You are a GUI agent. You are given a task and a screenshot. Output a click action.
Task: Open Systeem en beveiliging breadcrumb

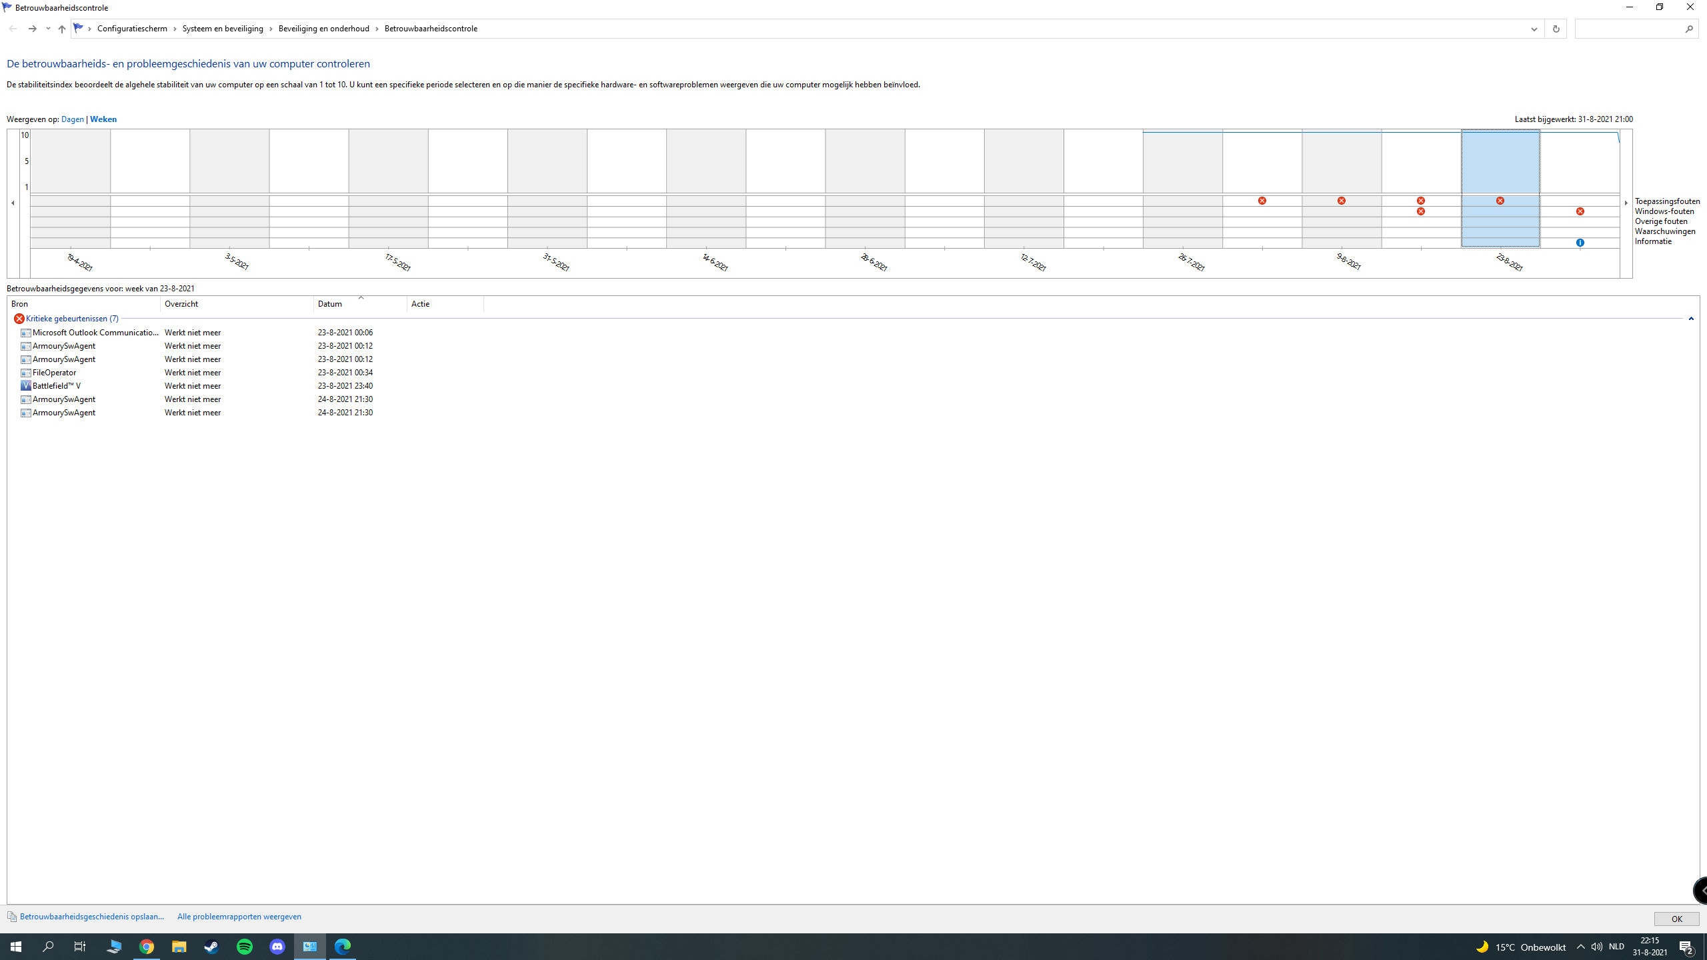(223, 29)
